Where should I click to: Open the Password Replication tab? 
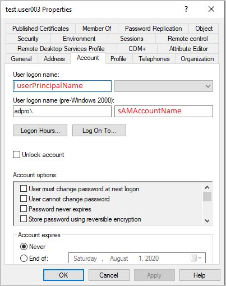(153, 29)
